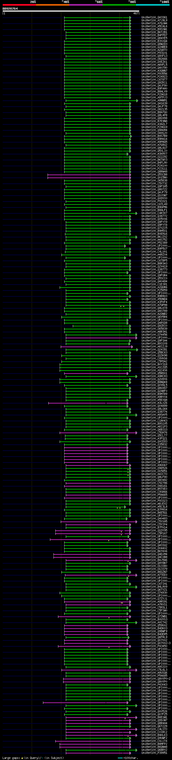Screen dimensions: 172x760
Task: Click the query end position 467
Action: coord(135,13)
